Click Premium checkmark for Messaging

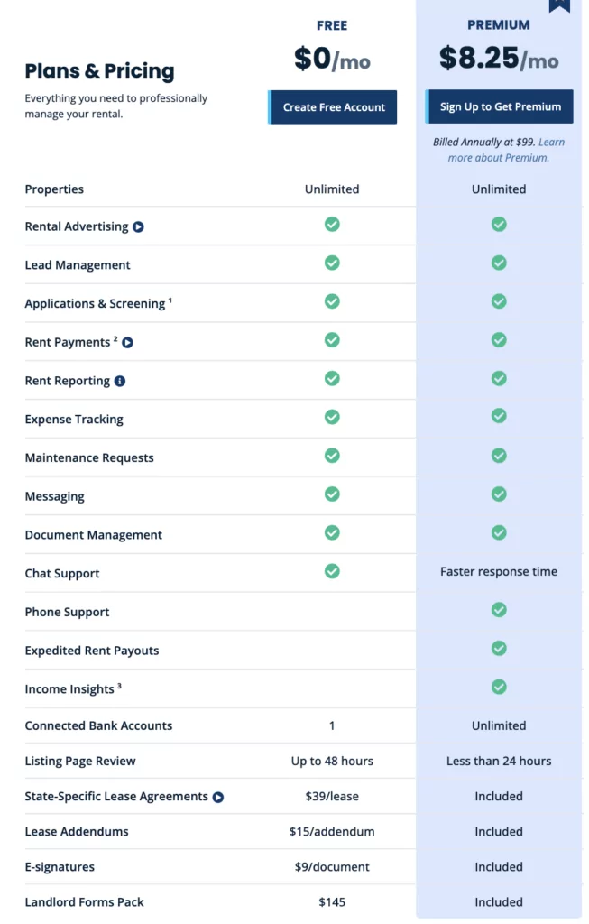499,494
